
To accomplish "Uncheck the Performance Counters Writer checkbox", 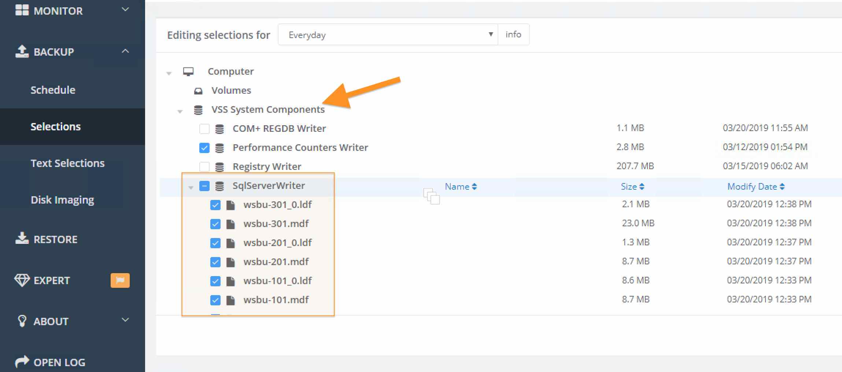I will [204, 148].
